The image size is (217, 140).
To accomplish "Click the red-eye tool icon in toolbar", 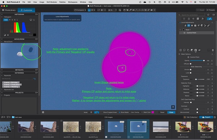I will click(x=152, y=10).
